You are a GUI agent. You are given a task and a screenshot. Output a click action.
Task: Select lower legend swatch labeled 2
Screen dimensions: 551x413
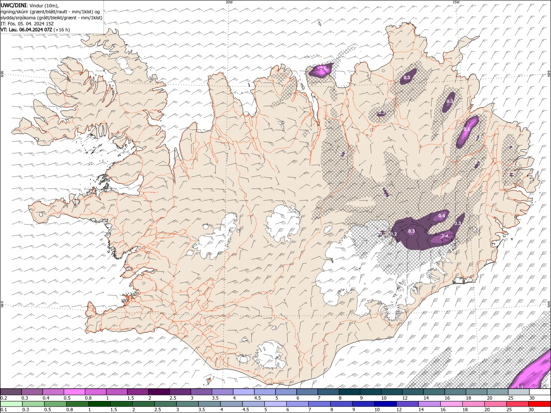point(143,404)
